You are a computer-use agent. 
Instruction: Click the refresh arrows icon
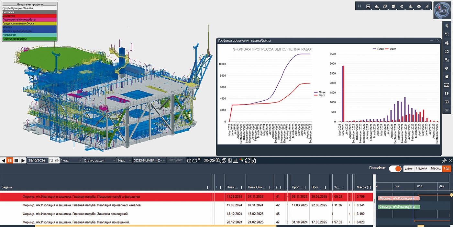tap(248, 161)
